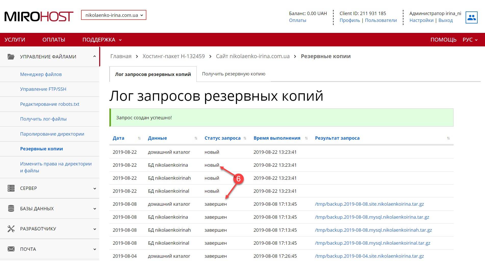The image size is (485, 261).
Task: Click the MIROHOST logo
Action: click(x=39, y=17)
